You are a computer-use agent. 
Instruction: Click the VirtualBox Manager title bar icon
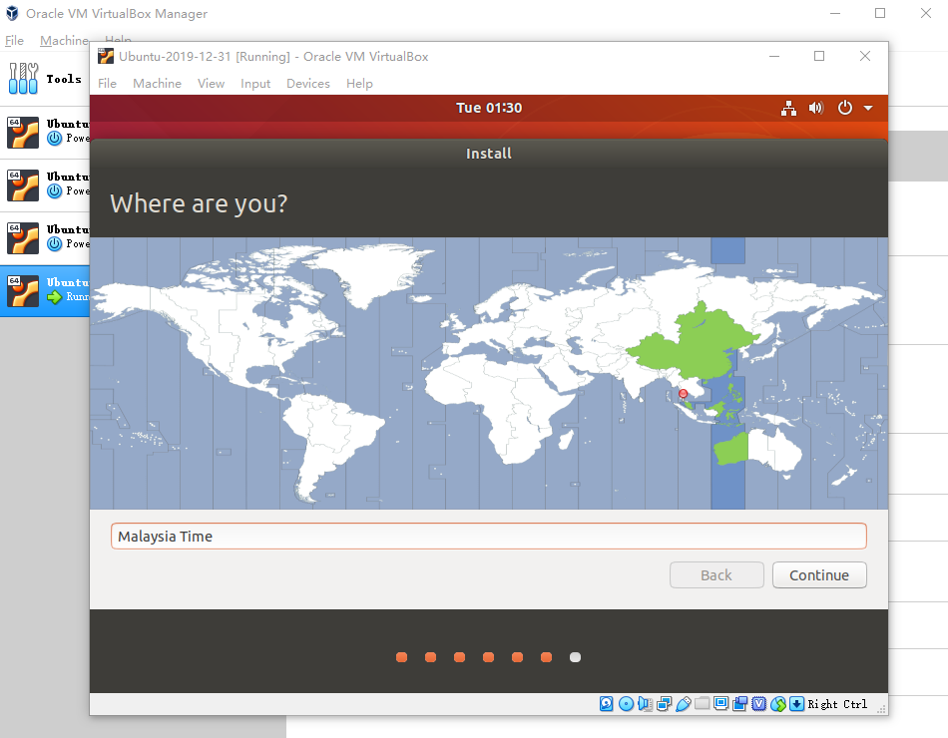coord(12,13)
